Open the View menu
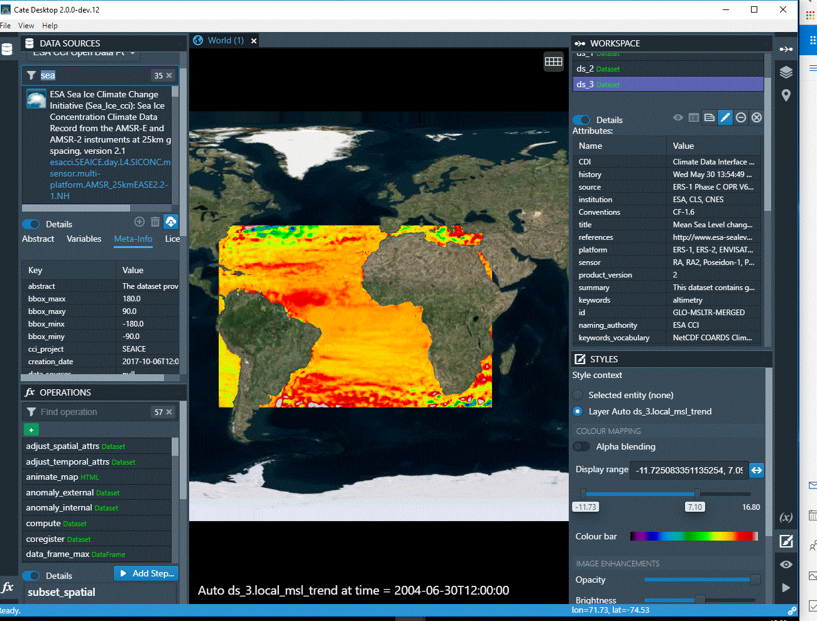This screenshot has height=621, width=817. pyautogui.click(x=26, y=25)
